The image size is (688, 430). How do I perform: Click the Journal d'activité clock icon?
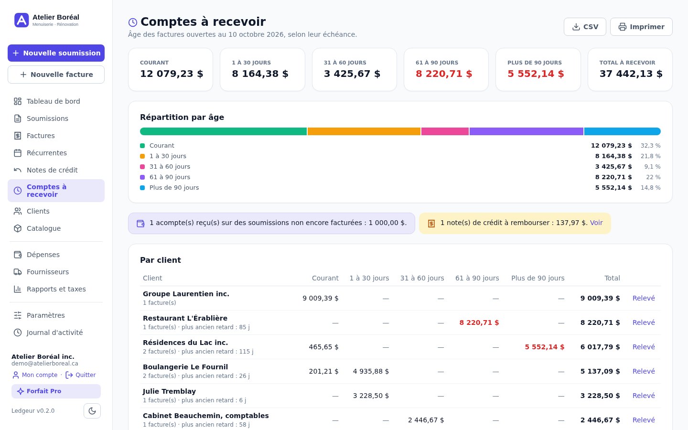[x=18, y=333]
